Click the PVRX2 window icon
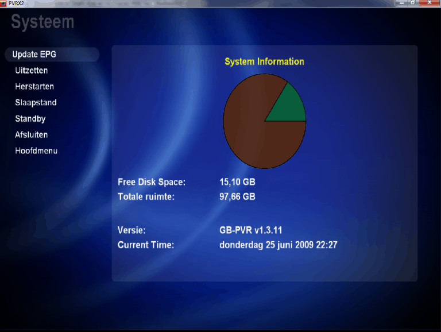Screen dimensions: 441x332 point(3,3)
